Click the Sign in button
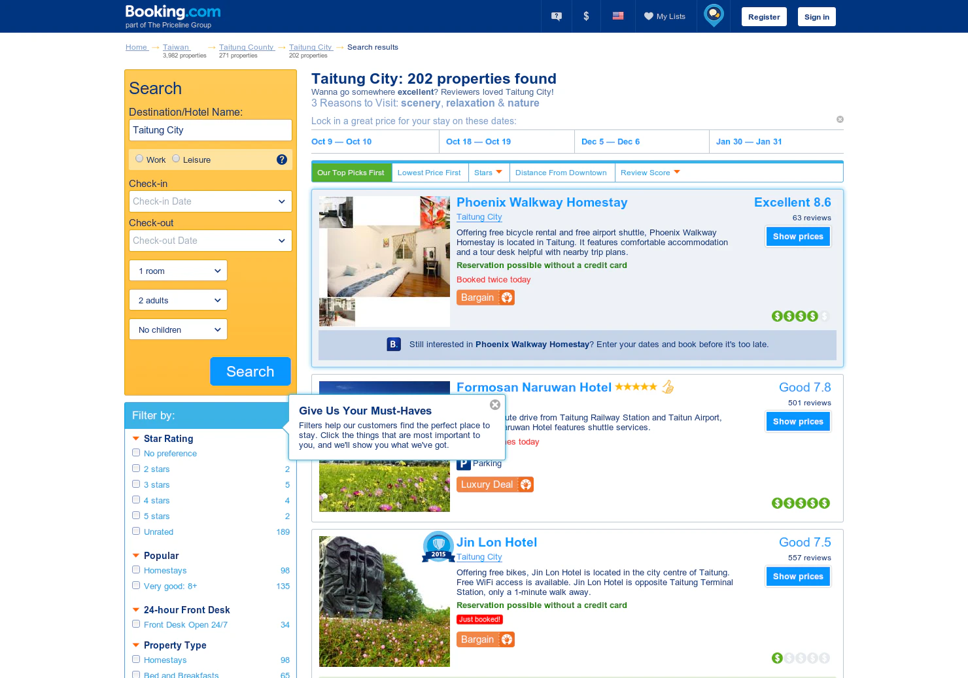968x678 pixels. tap(817, 17)
